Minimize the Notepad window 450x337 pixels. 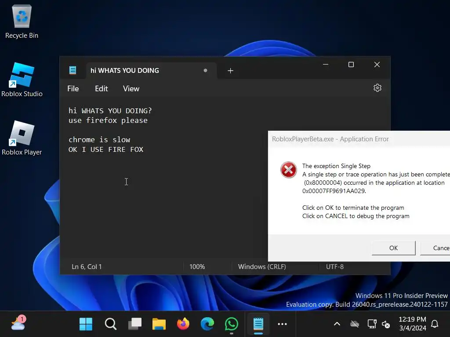(326, 65)
